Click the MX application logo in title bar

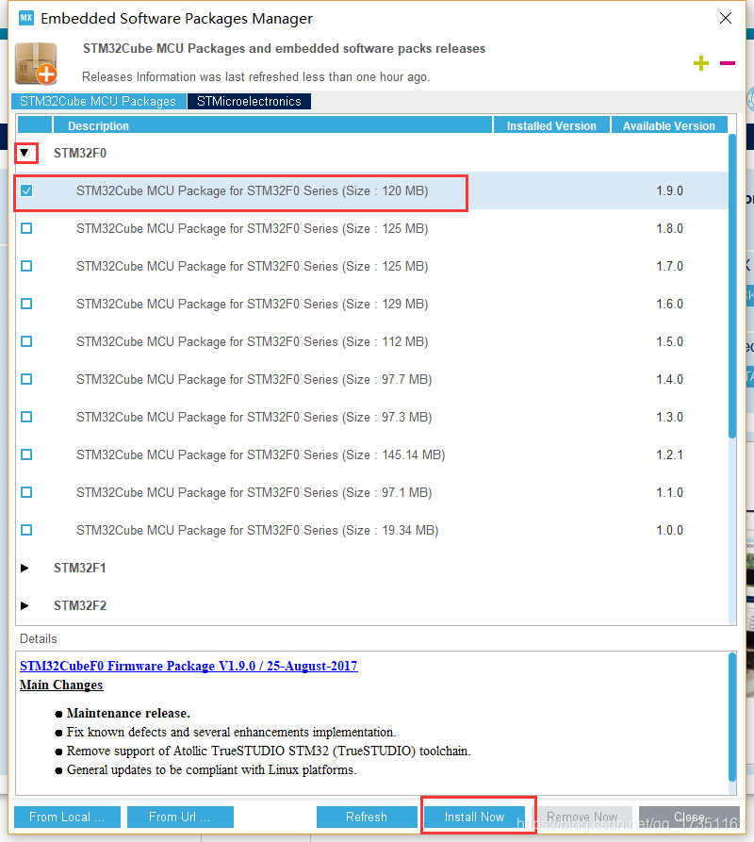tap(25, 18)
